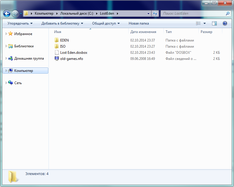
Task: Sort by the Имя column header
Action: (58, 32)
